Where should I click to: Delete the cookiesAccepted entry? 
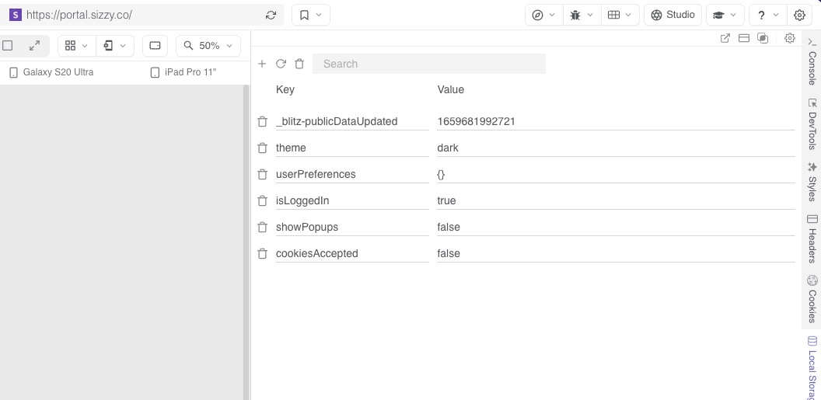(x=262, y=253)
